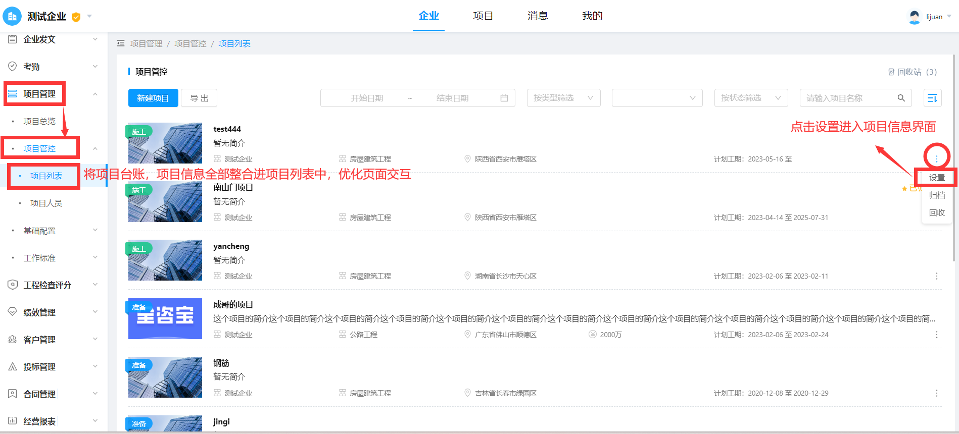Expand the 企业发文 sidebar menu chevron

coord(95,39)
